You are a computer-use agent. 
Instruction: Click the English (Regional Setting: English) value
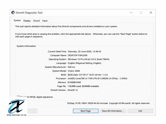click(84, 63)
